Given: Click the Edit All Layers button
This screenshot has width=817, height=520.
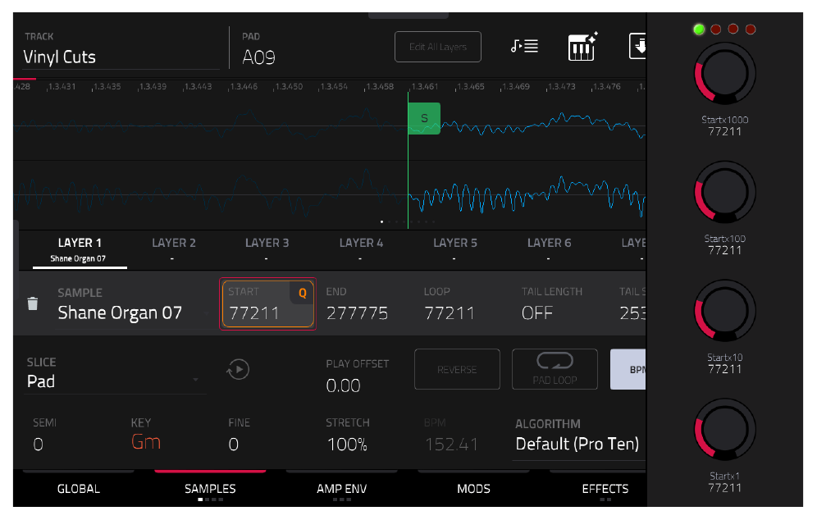Looking at the screenshot, I should [438, 47].
